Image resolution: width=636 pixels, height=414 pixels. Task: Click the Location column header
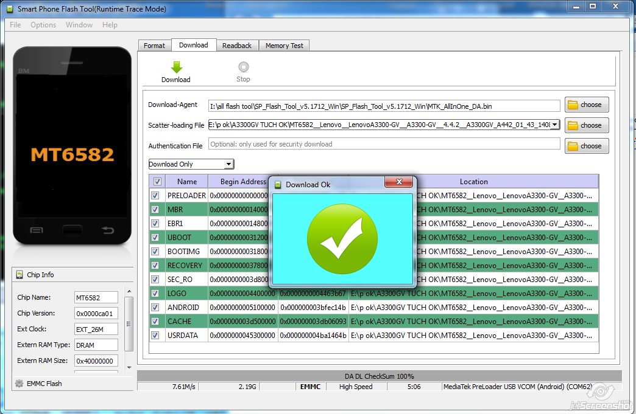point(474,182)
